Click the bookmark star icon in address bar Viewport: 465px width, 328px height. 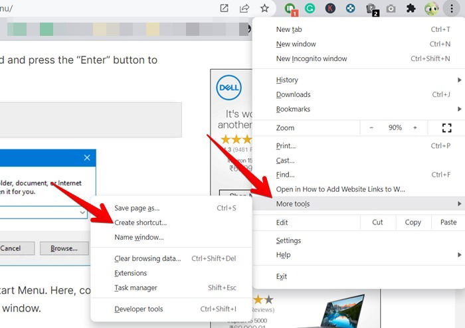264,8
